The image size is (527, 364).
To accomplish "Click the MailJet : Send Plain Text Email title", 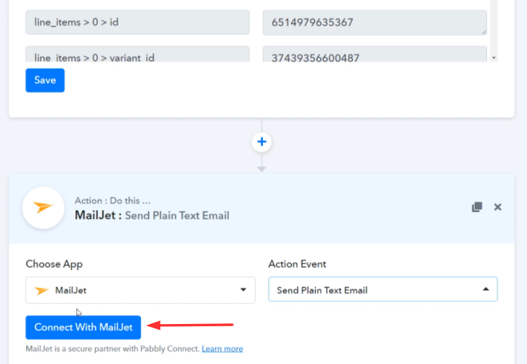I will point(152,215).
